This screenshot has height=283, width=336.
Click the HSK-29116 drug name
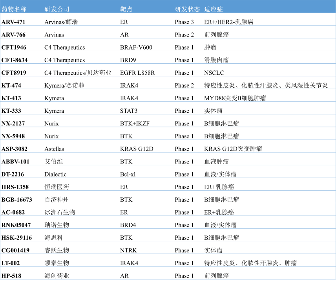(x=16, y=237)
